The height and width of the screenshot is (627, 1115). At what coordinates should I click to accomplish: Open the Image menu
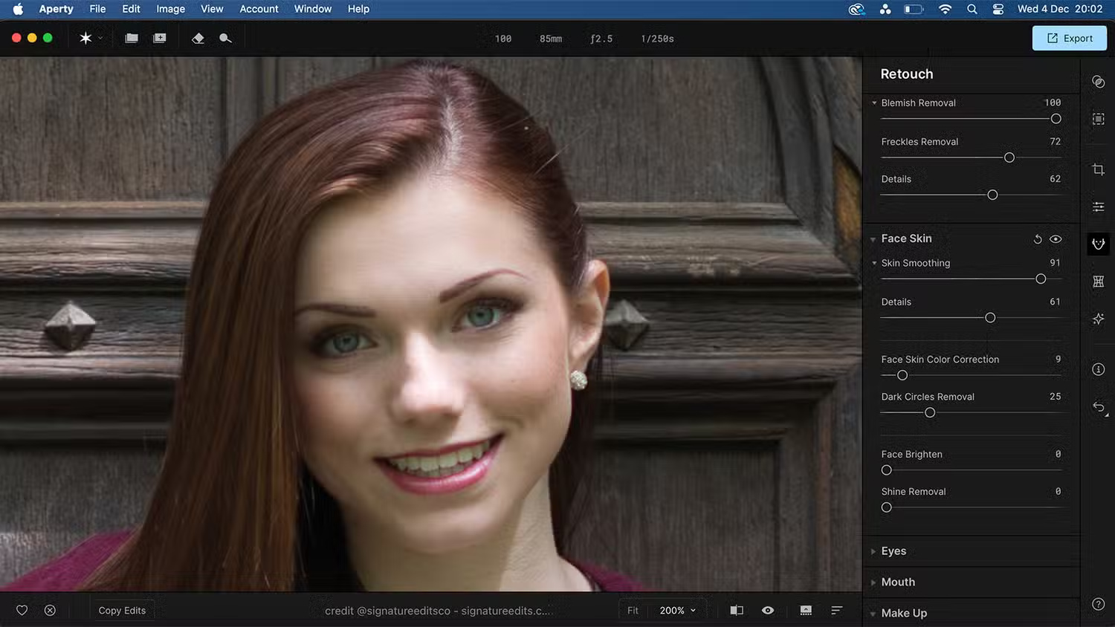tap(170, 9)
